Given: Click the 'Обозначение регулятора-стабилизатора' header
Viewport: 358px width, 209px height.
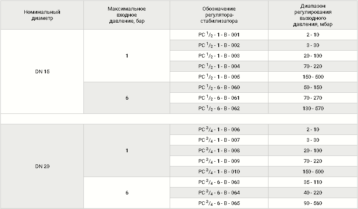Looking at the screenshot, I should coord(219,15).
